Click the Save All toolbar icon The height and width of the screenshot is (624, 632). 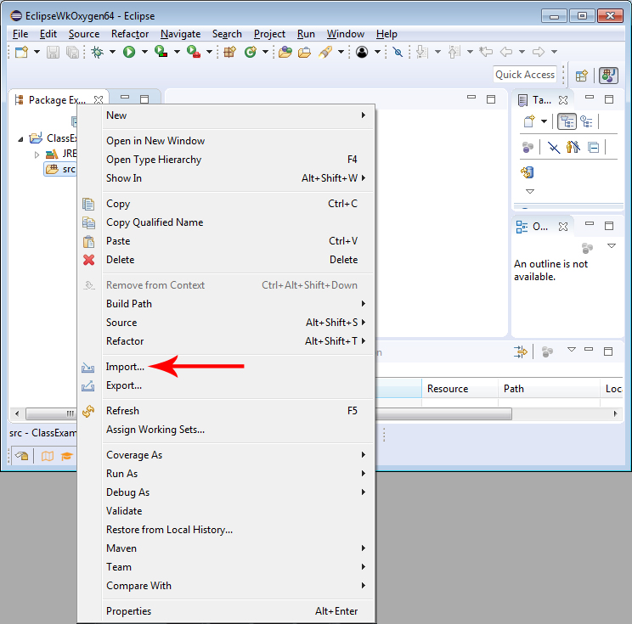coord(72,52)
